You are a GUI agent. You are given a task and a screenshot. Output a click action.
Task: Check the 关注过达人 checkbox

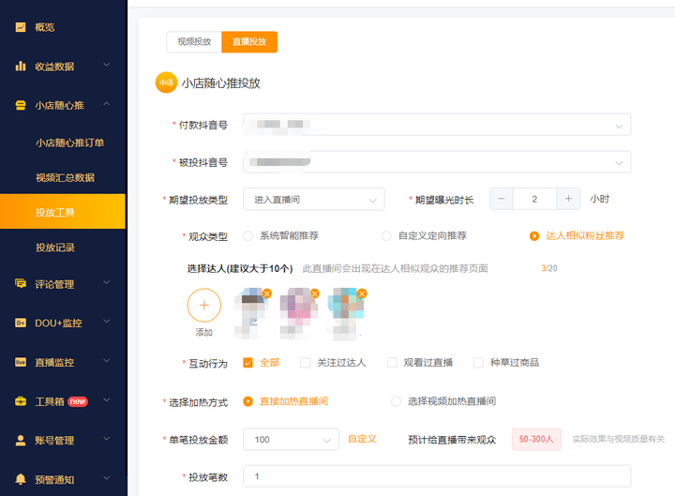pos(306,363)
